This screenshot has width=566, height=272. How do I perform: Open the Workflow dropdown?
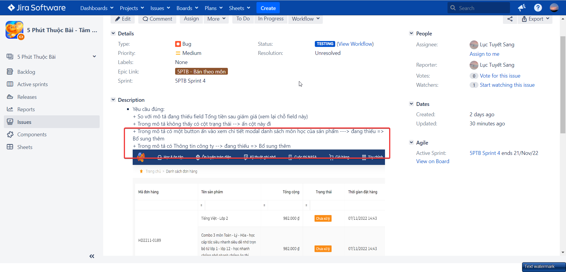tap(305, 19)
